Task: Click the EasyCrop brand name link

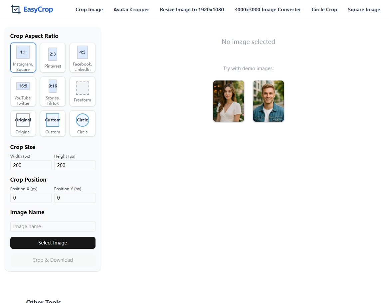Action: pos(38,9)
